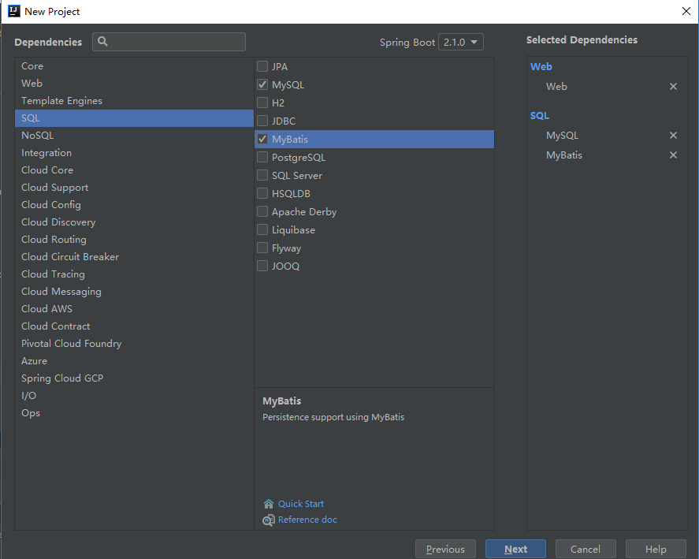This screenshot has height=559, width=699.
Task: Remove MyBatis from selected dependencies
Action: click(673, 155)
